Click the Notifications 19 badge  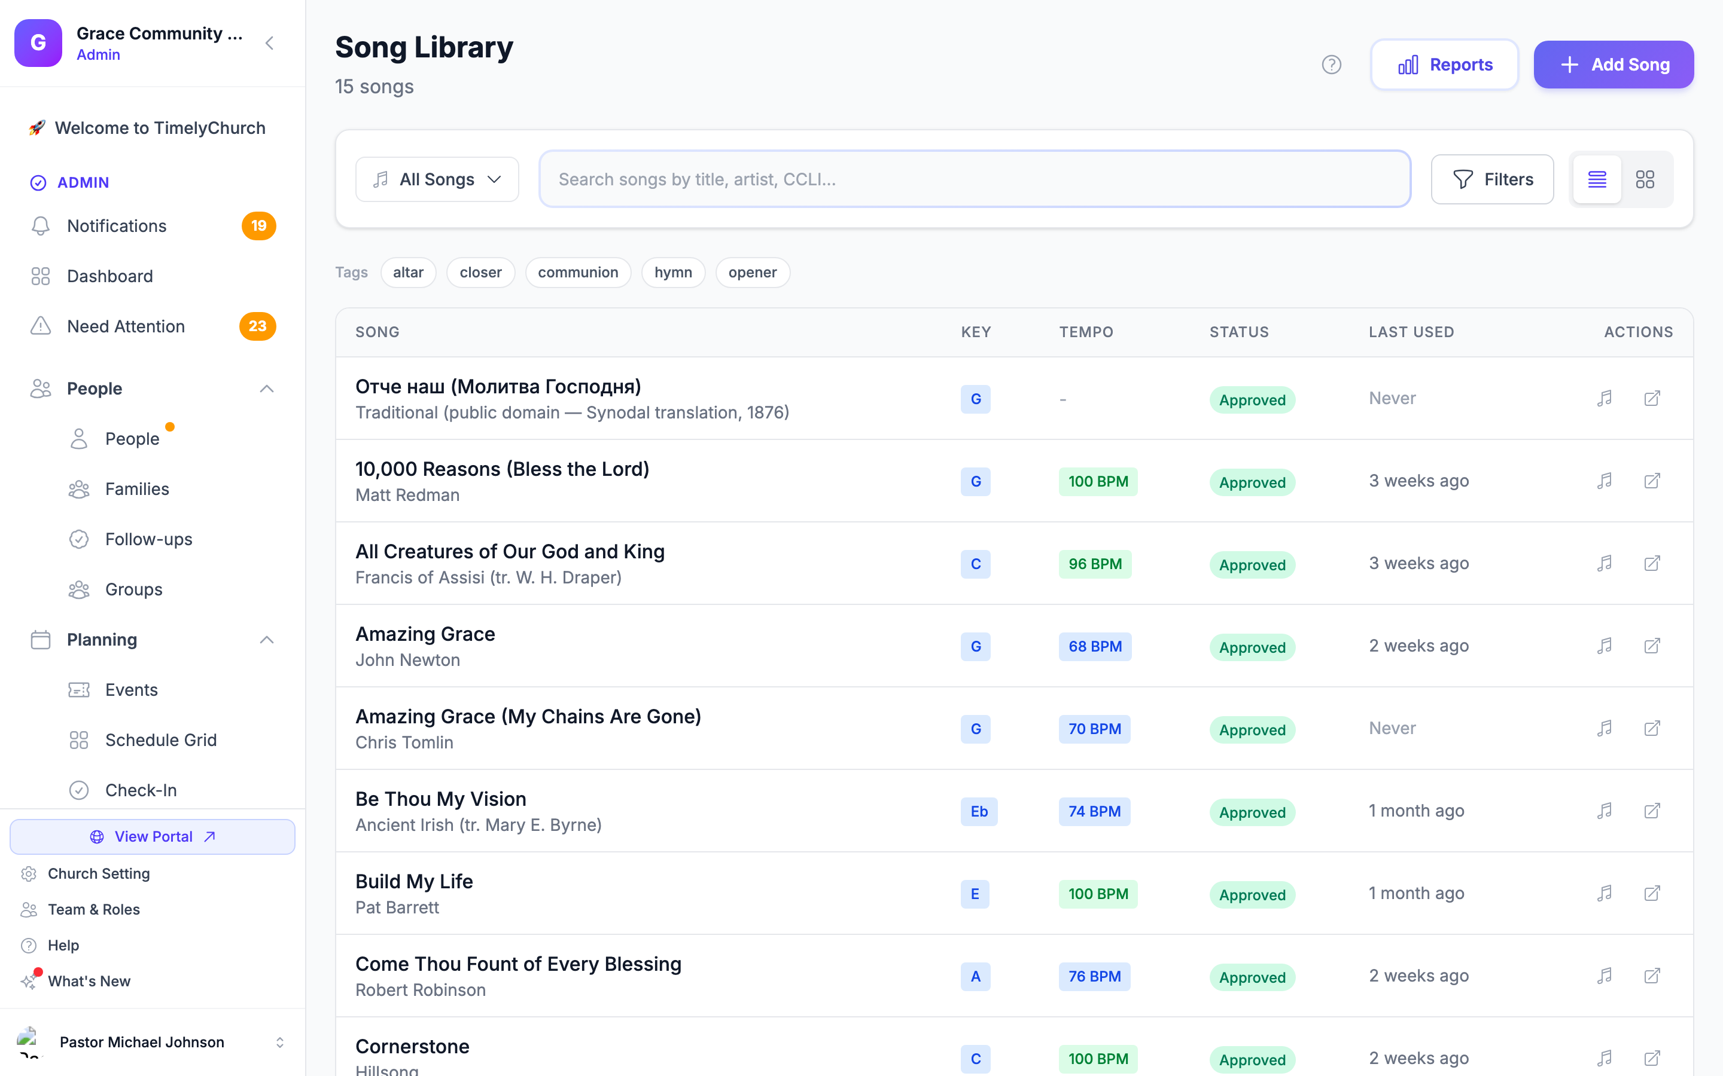(x=258, y=225)
